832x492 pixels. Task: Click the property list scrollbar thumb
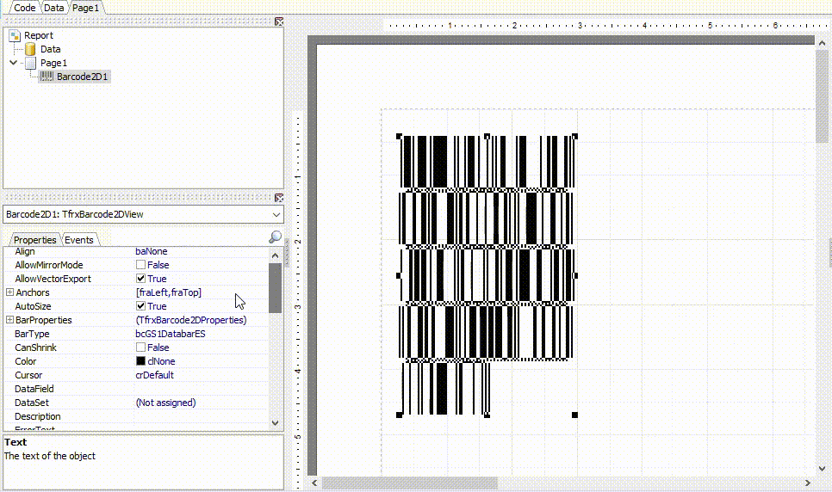(275, 288)
